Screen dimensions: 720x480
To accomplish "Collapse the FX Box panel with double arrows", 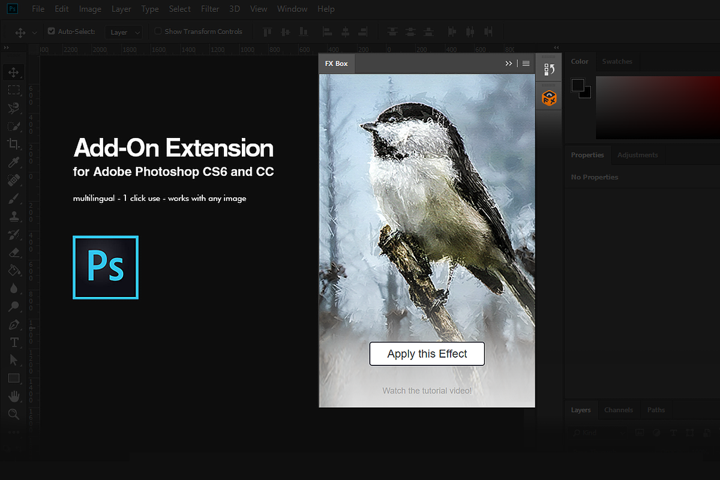I will click(x=509, y=63).
